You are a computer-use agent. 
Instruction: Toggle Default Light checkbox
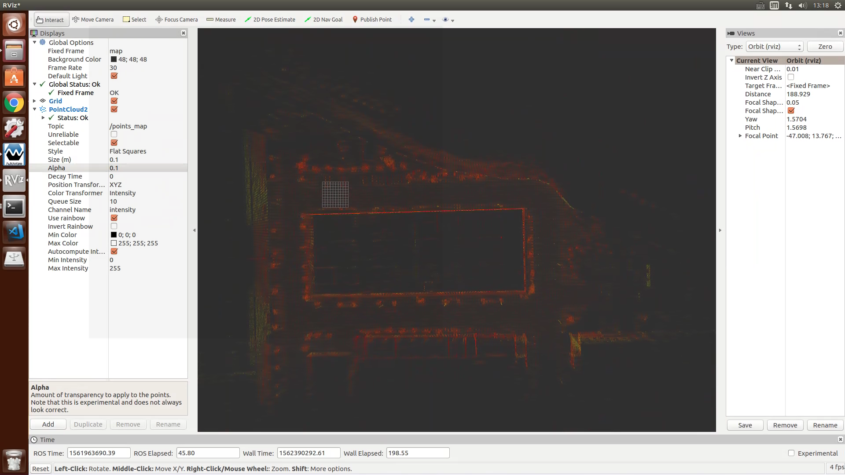coord(114,76)
